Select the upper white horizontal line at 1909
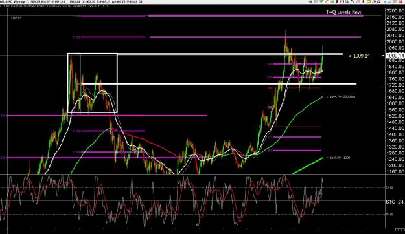Viewport: 405px width, 234px height. click(230, 54)
